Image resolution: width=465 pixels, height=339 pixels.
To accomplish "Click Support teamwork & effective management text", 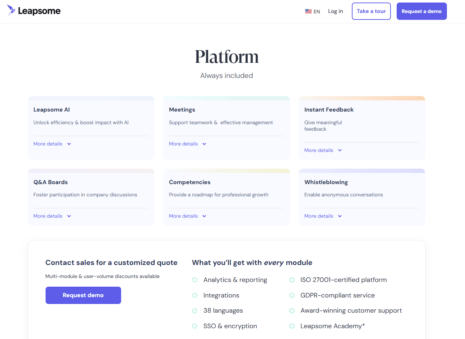I will pyautogui.click(x=221, y=122).
